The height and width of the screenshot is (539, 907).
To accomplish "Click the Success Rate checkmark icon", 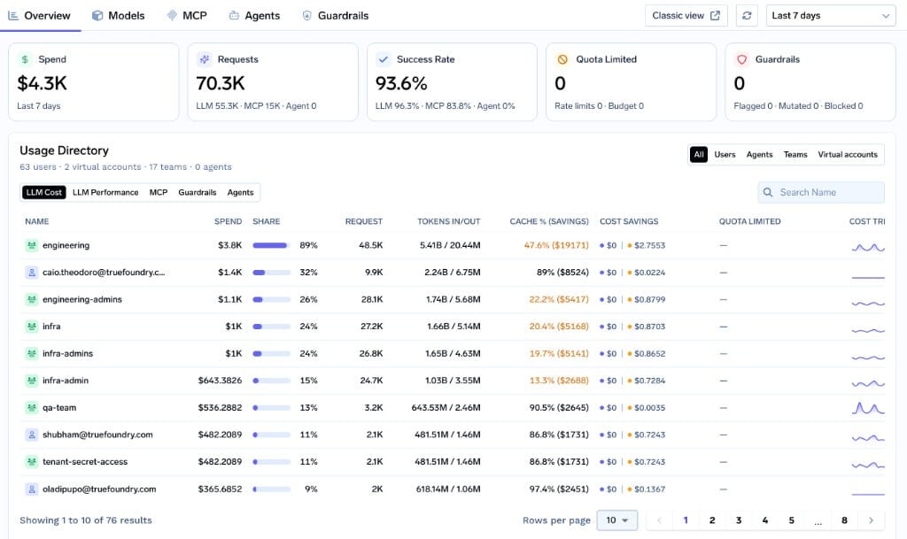I will coord(383,59).
